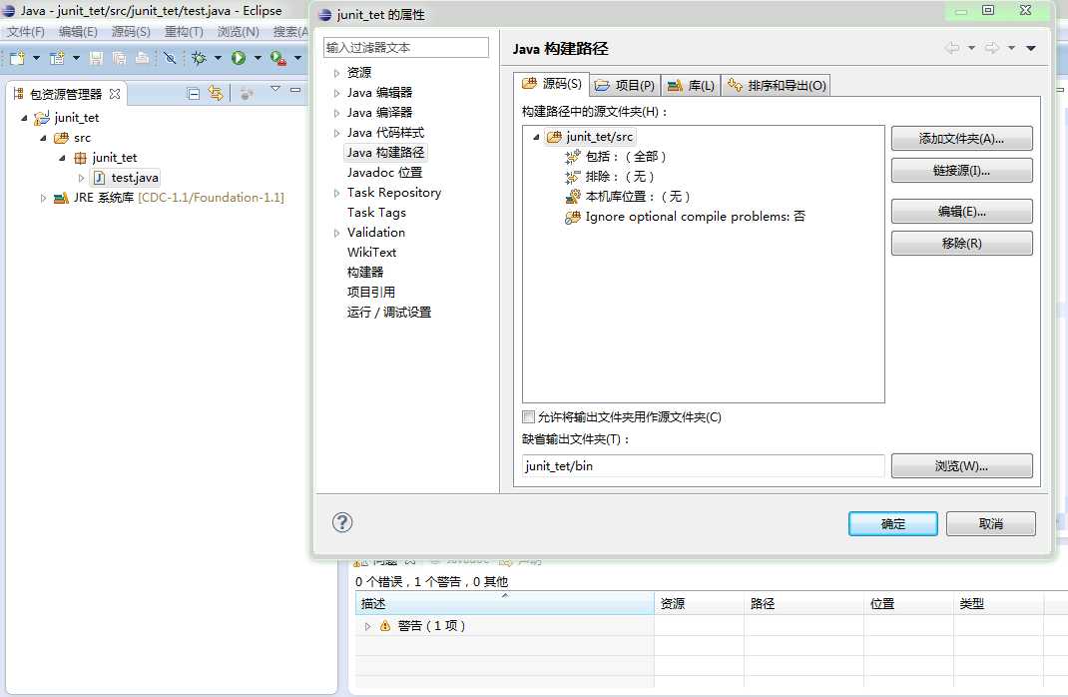Click the Save All toolbar icon

(119, 58)
